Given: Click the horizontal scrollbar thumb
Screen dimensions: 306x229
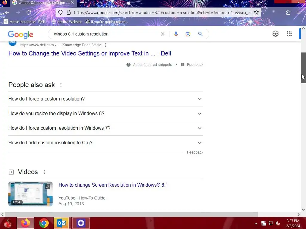Looking at the screenshot, I should (x=131, y=215).
